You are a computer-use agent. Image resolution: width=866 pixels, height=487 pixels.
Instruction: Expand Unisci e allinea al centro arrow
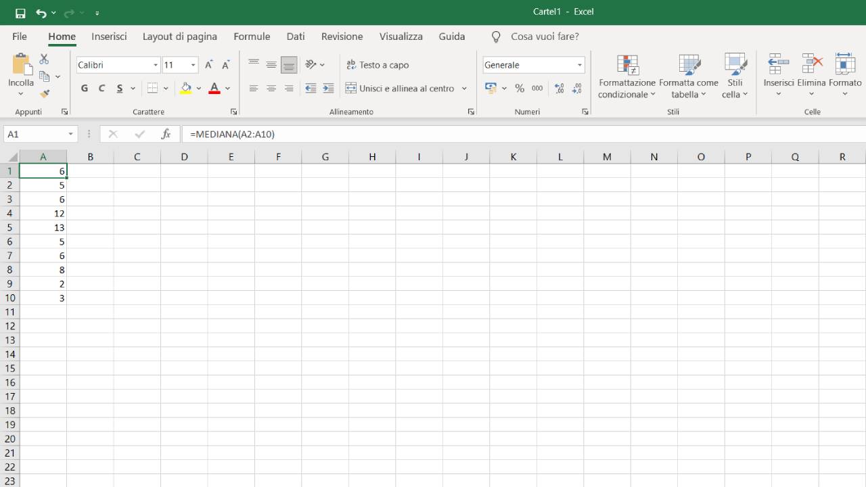click(464, 88)
